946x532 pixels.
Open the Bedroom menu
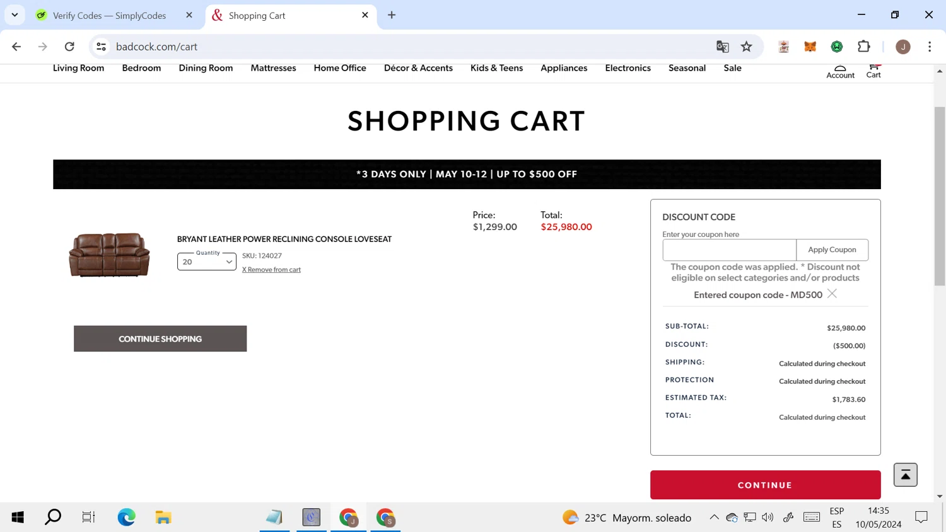[141, 68]
